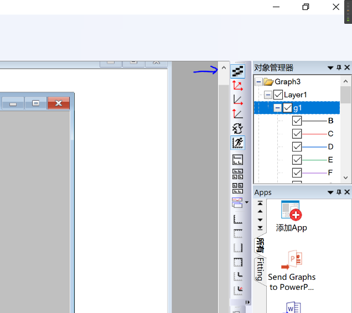Uncheck the Layer1 checkbox
The height and width of the screenshot is (313, 352).
click(x=278, y=95)
